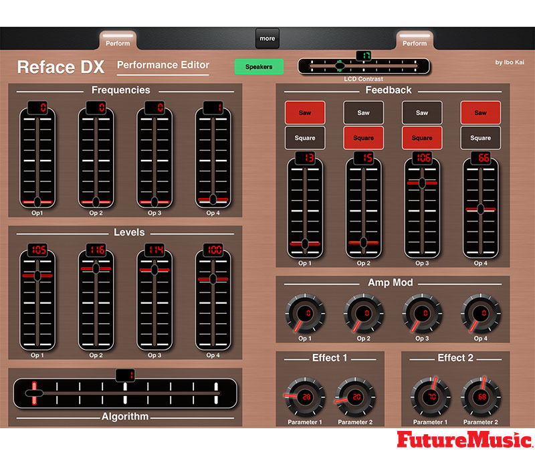The width and height of the screenshot is (535, 455).
Task: Enable Square feedback for Op 1
Action: [305, 138]
